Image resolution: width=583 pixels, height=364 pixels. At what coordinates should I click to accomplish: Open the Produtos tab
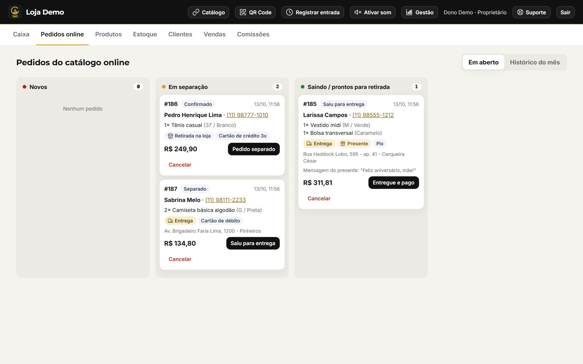tap(108, 34)
